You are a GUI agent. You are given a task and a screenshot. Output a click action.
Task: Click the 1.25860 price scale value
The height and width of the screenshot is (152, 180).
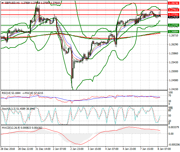pyautogui.click(x=173, y=53)
